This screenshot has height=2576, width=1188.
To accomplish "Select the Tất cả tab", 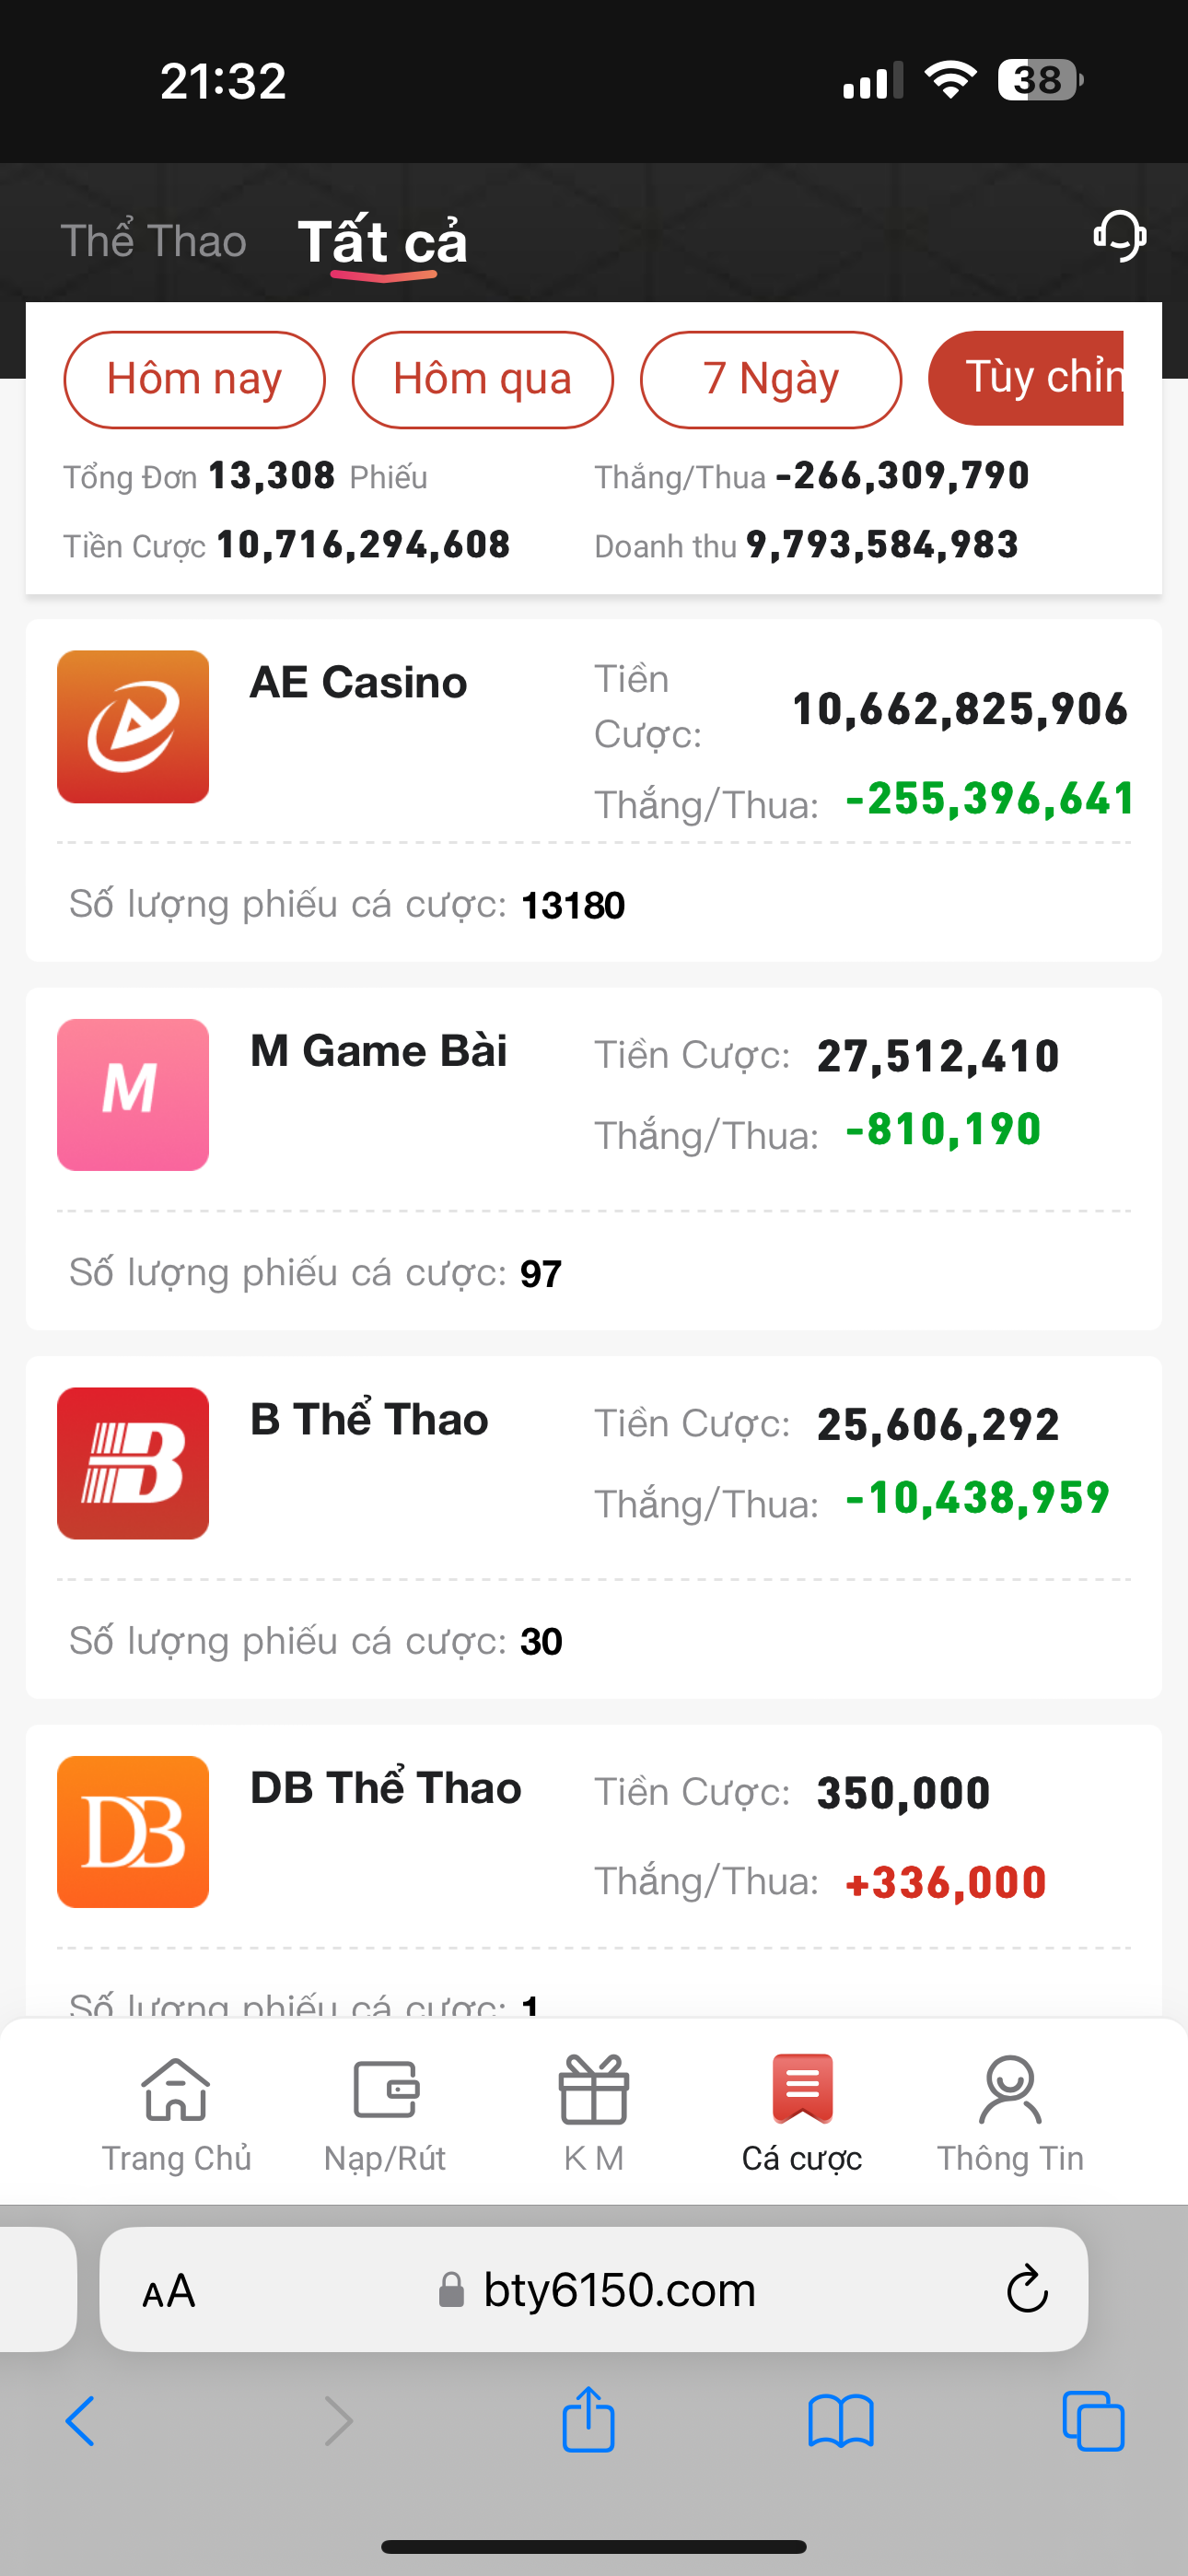I will coord(382,241).
